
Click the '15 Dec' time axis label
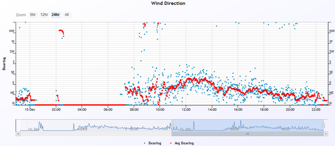[x=30, y=109]
